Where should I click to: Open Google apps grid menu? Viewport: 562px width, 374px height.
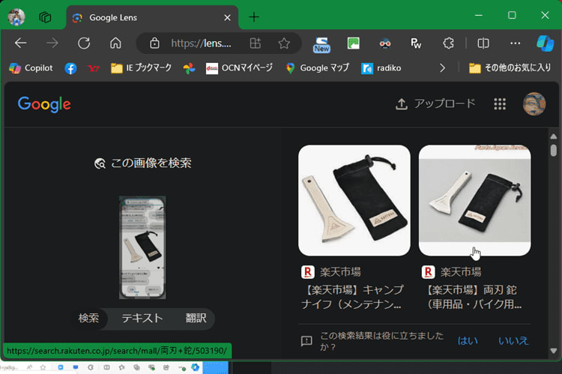(x=500, y=104)
